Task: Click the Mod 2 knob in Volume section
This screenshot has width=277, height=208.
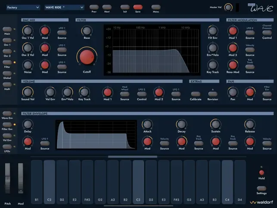Action: coord(159,92)
